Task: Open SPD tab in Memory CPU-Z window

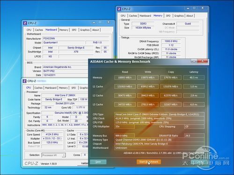Action: click(x=168, y=16)
